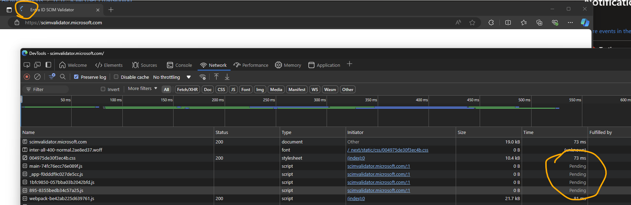
Task: Import HAR file upload arrow
Action: [216, 77]
